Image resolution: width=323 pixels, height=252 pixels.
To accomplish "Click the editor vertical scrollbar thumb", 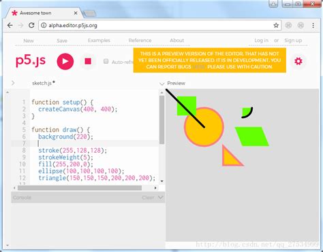I will tap(161, 120).
